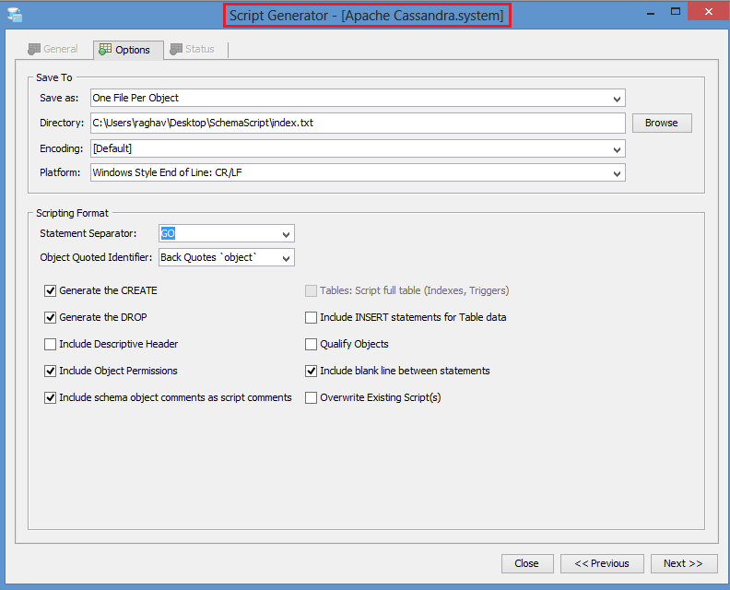Minimize the Script Generator window

click(651, 13)
